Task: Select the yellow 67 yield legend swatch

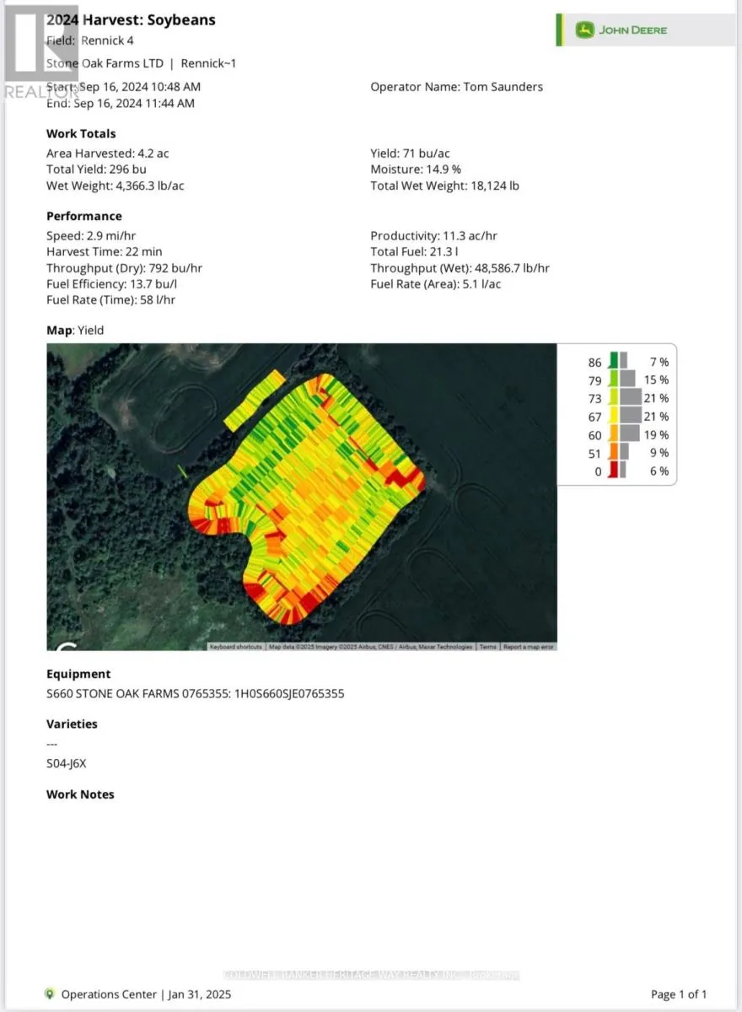Action: tap(613, 417)
